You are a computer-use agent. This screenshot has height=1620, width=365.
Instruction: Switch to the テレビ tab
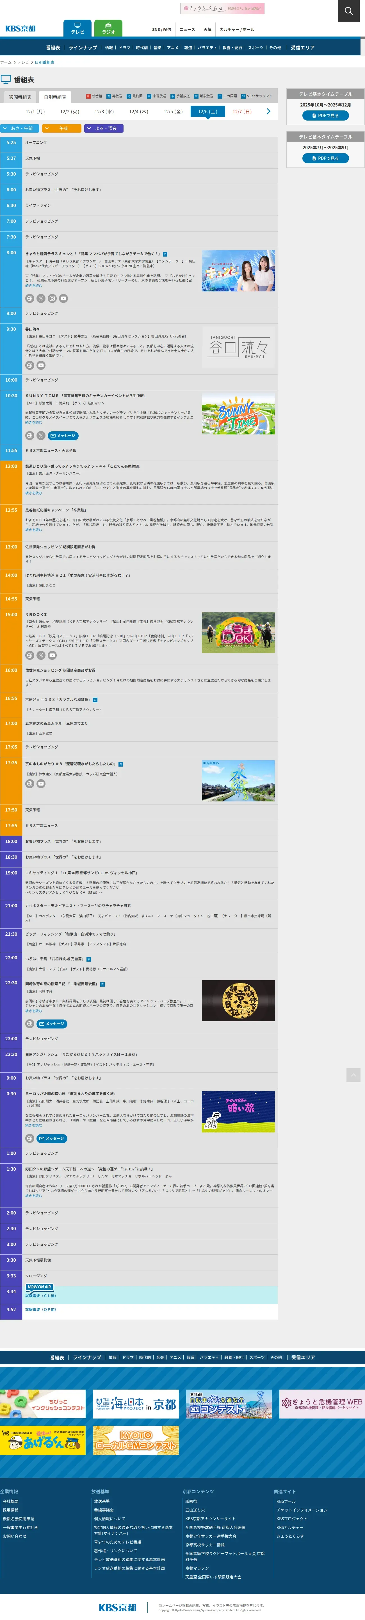coord(77,28)
